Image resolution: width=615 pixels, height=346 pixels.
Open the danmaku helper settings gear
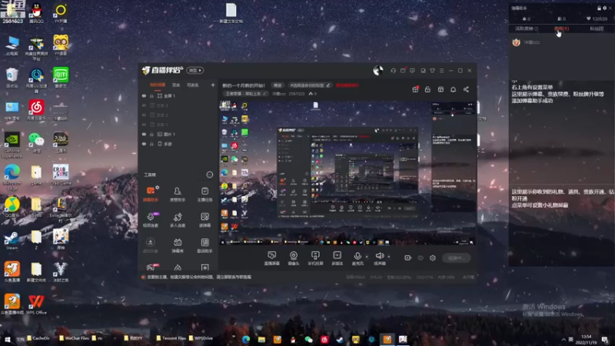[604, 8]
